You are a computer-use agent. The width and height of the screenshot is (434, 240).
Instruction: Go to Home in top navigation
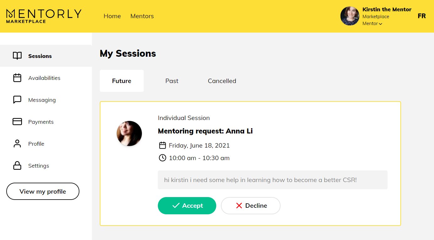(x=112, y=16)
